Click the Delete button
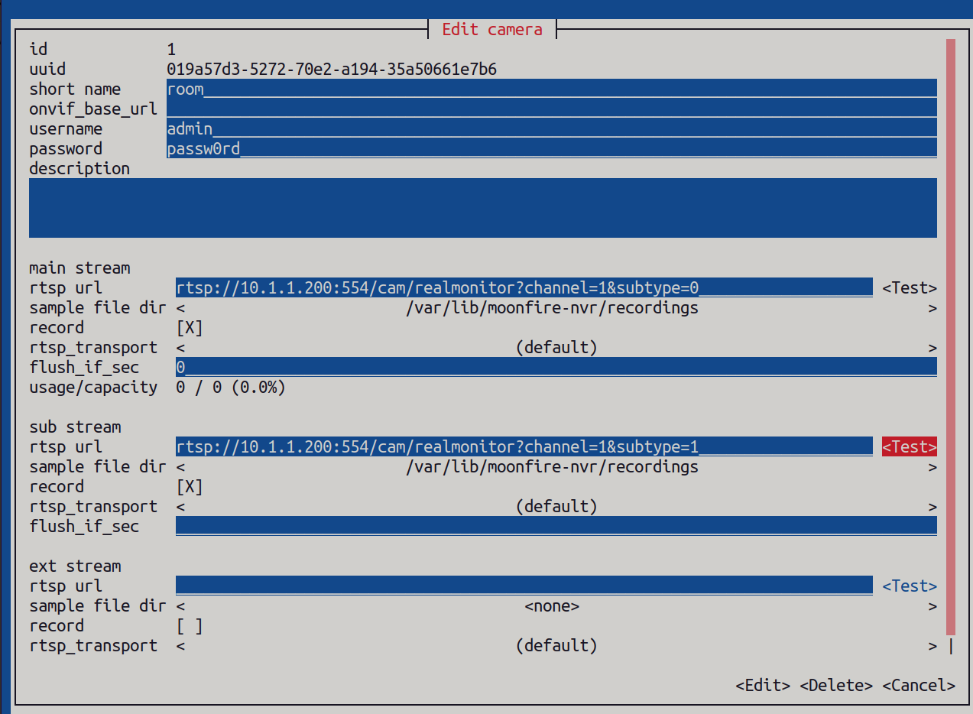Screen dimensions: 973x714 tap(835, 686)
